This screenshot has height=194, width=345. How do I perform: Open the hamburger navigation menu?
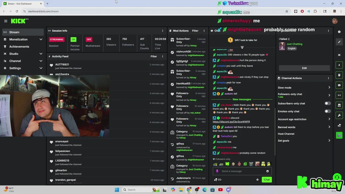[x=6, y=21]
